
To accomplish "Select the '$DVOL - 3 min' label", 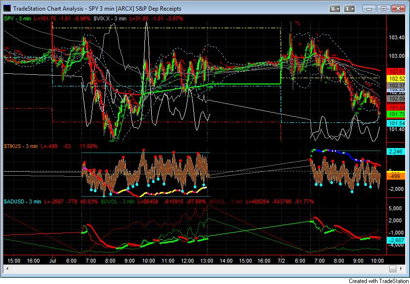I will coord(226,201).
